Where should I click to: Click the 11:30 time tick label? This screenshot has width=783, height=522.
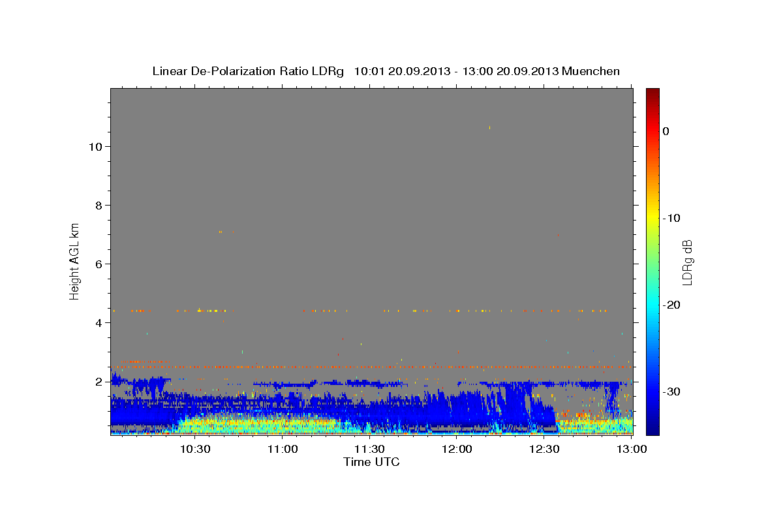370,450
